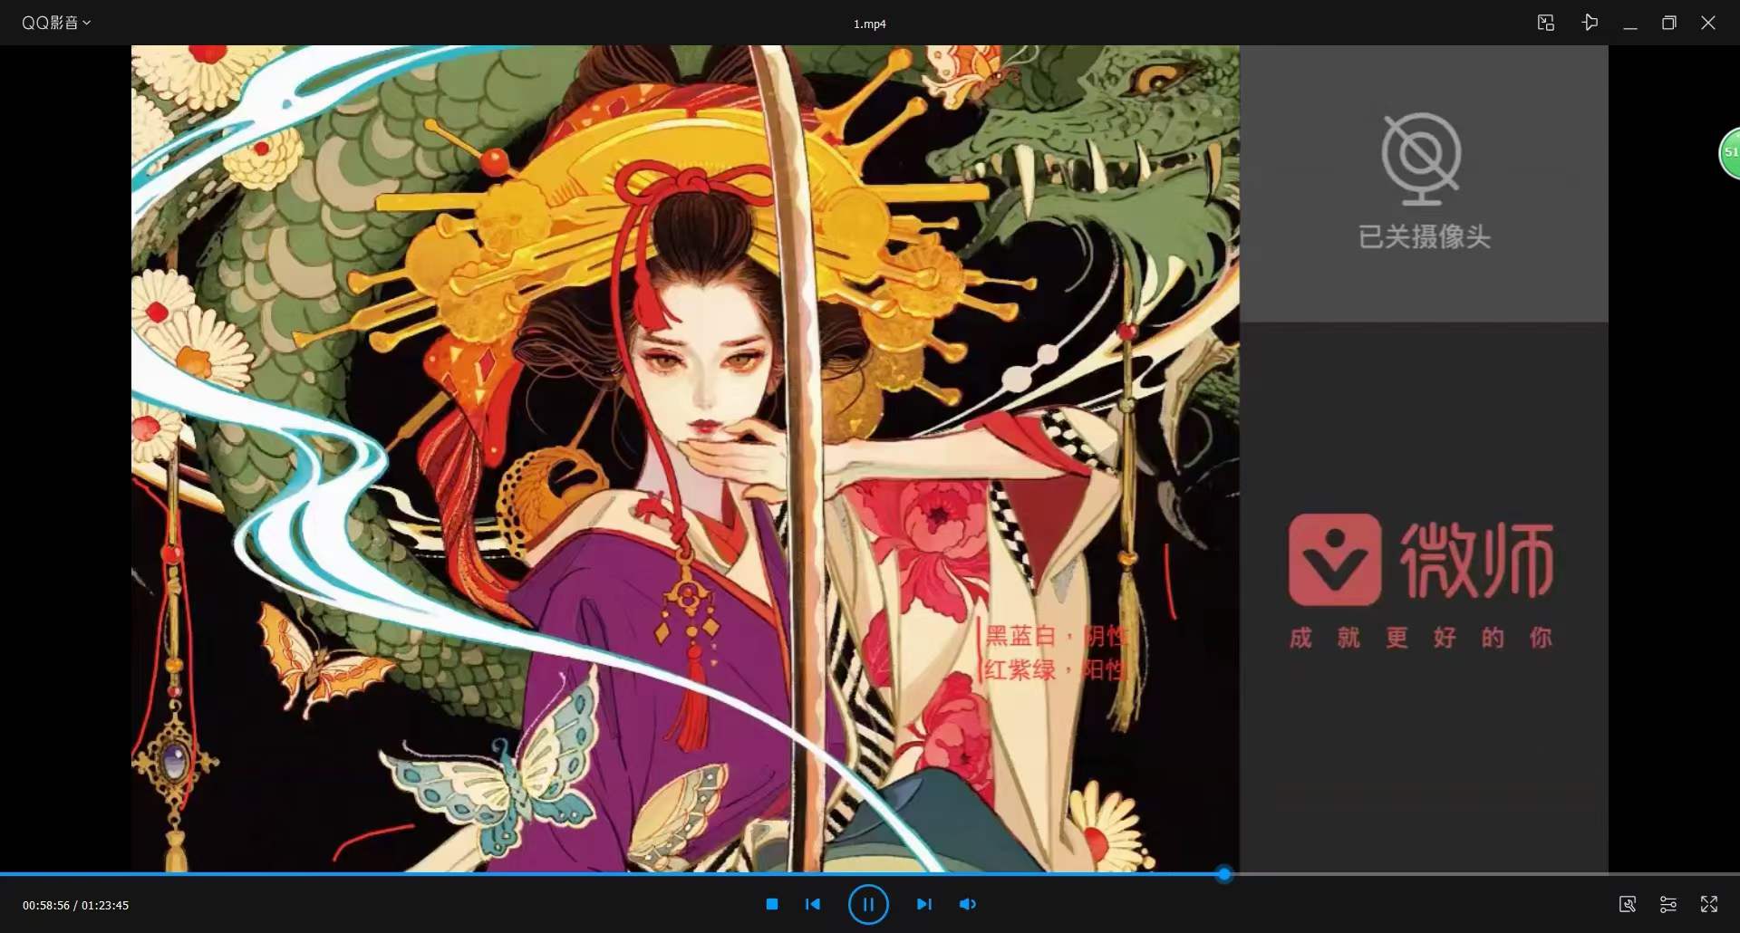This screenshot has width=1740, height=933.
Task: Open the QQ影音 main menu dropdown
Action: (x=56, y=23)
